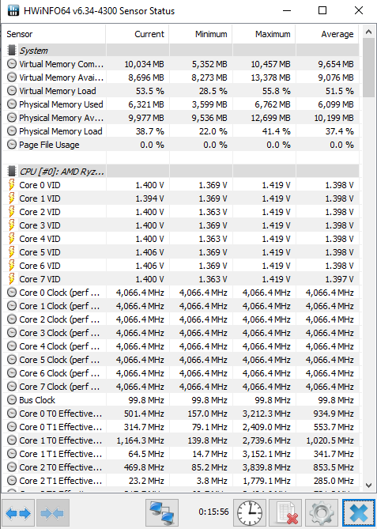The image size is (377, 529).
Task: Click the System chip section icon
Action: [x=12, y=51]
